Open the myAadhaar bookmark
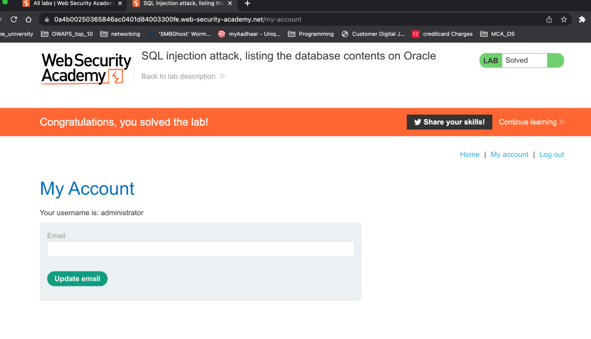 248,34
